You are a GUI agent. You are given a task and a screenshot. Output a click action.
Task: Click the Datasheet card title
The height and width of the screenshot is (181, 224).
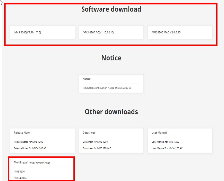point(89,133)
